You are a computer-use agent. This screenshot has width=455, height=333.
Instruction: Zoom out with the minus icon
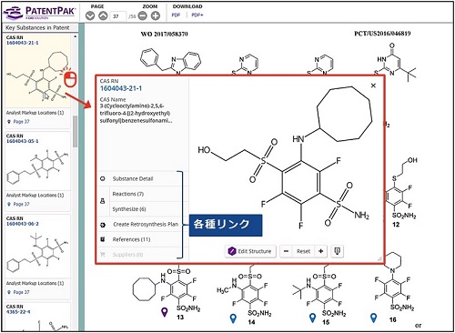point(143,15)
